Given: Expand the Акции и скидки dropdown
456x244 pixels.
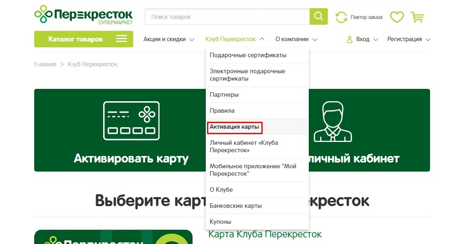Looking at the screenshot, I should pos(169,39).
